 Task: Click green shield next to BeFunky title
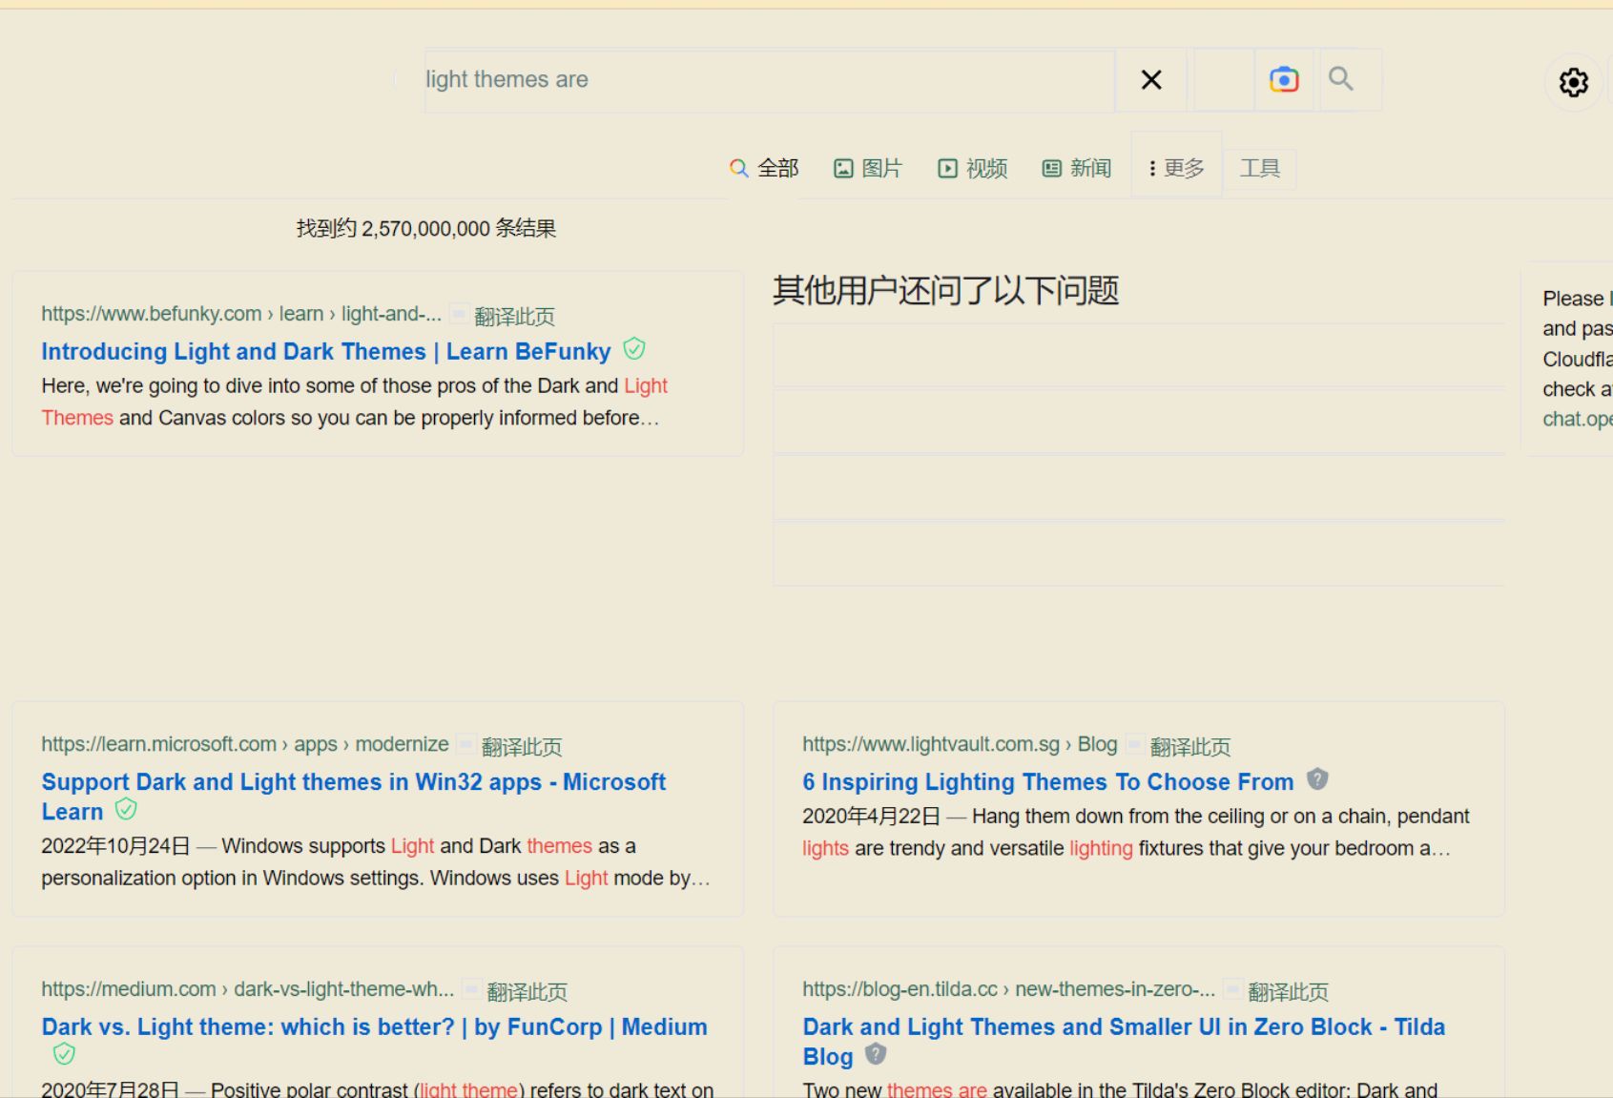[x=634, y=349]
